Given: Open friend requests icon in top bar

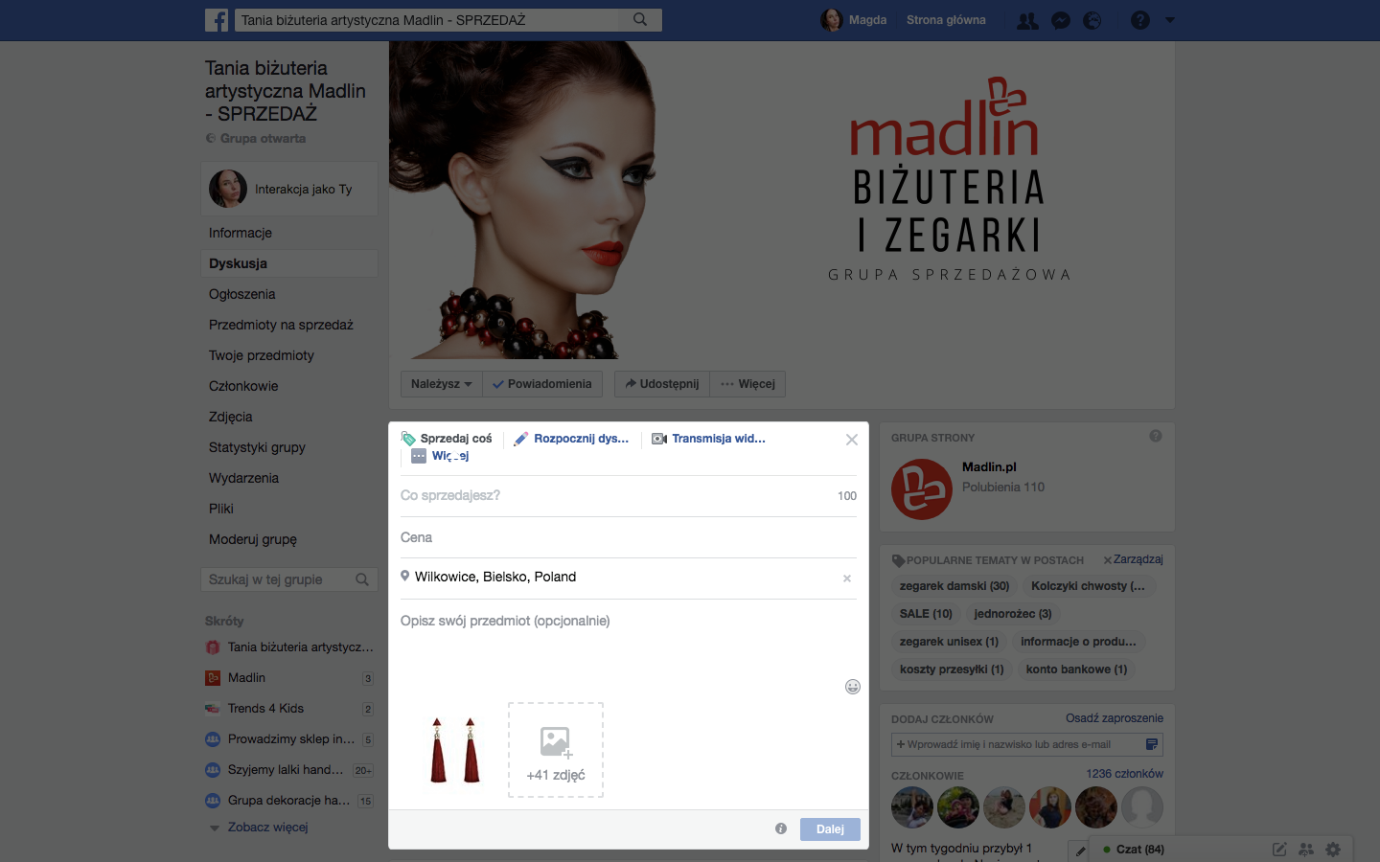Looking at the screenshot, I should point(1027,20).
